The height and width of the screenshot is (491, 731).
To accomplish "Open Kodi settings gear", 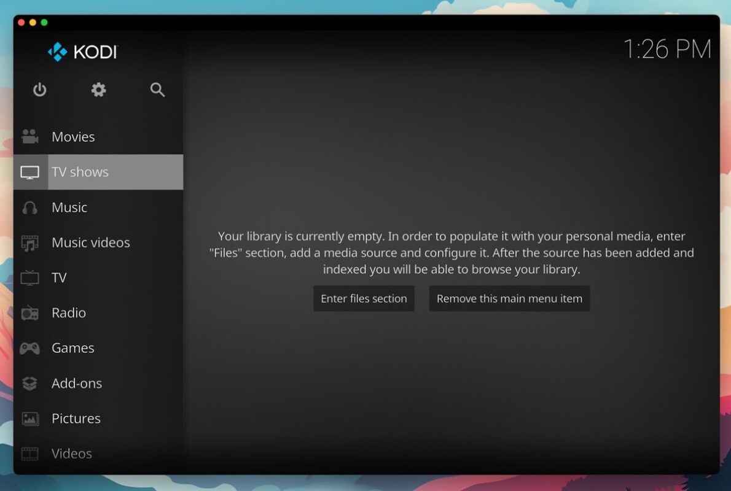I will (98, 90).
